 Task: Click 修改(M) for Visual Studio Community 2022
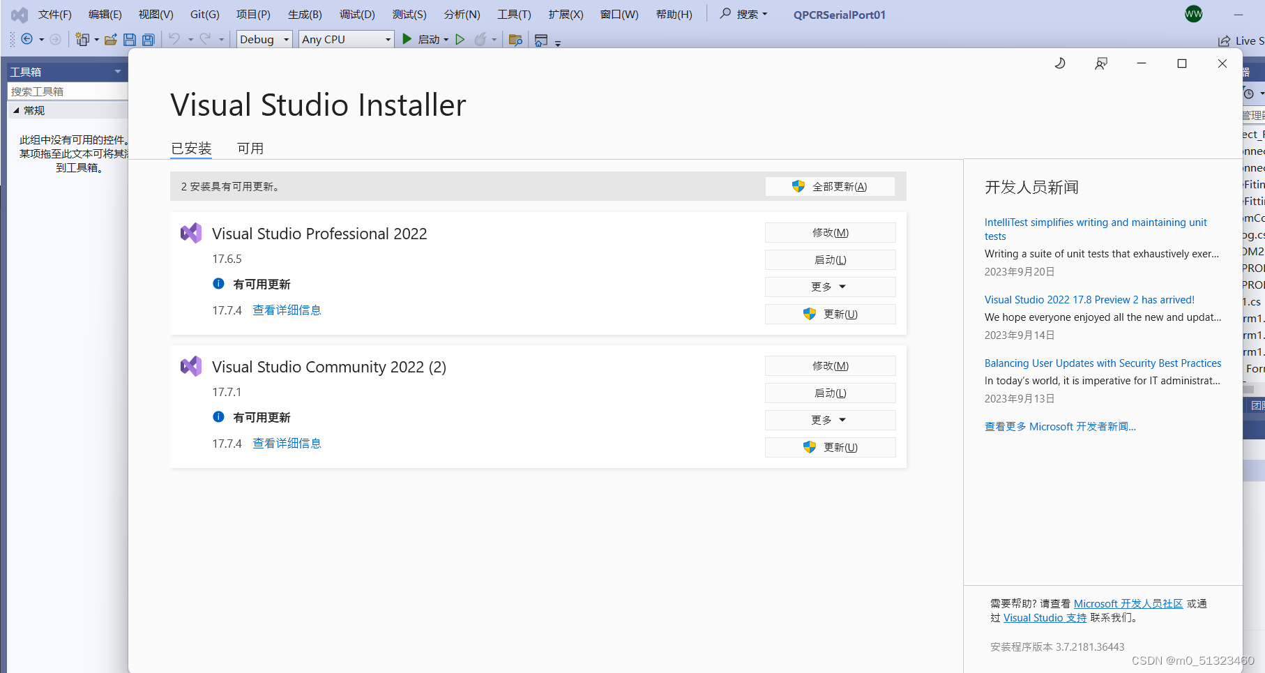click(x=830, y=365)
